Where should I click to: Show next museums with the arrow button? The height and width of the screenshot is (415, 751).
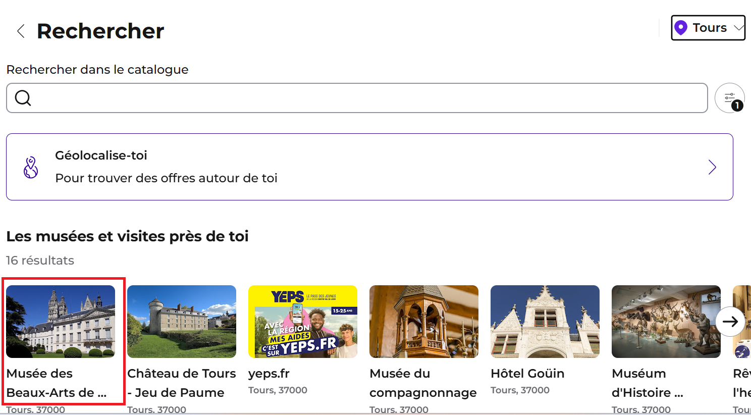(730, 322)
